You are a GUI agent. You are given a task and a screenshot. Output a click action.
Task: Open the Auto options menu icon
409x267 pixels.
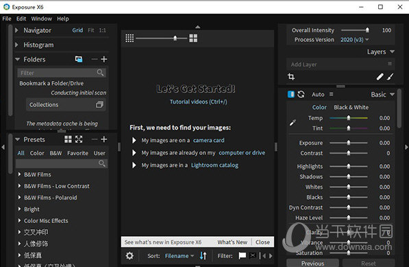(332, 94)
